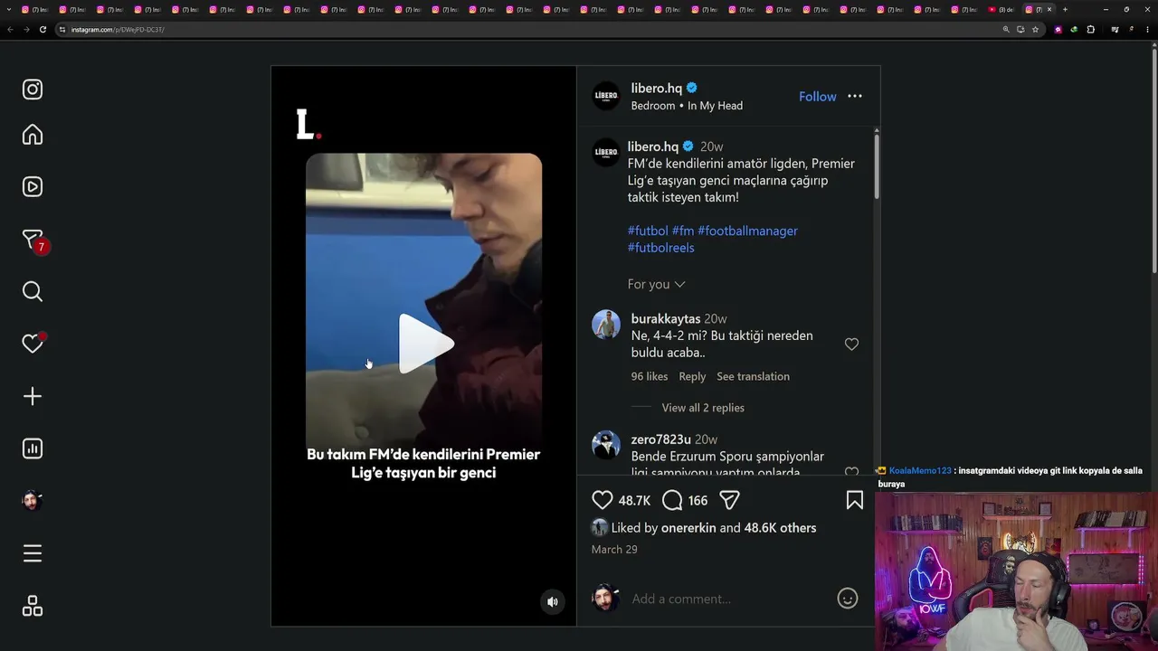Image resolution: width=1158 pixels, height=651 pixels.
Task: Open comments via the speech bubble icon
Action: (x=672, y=500)
